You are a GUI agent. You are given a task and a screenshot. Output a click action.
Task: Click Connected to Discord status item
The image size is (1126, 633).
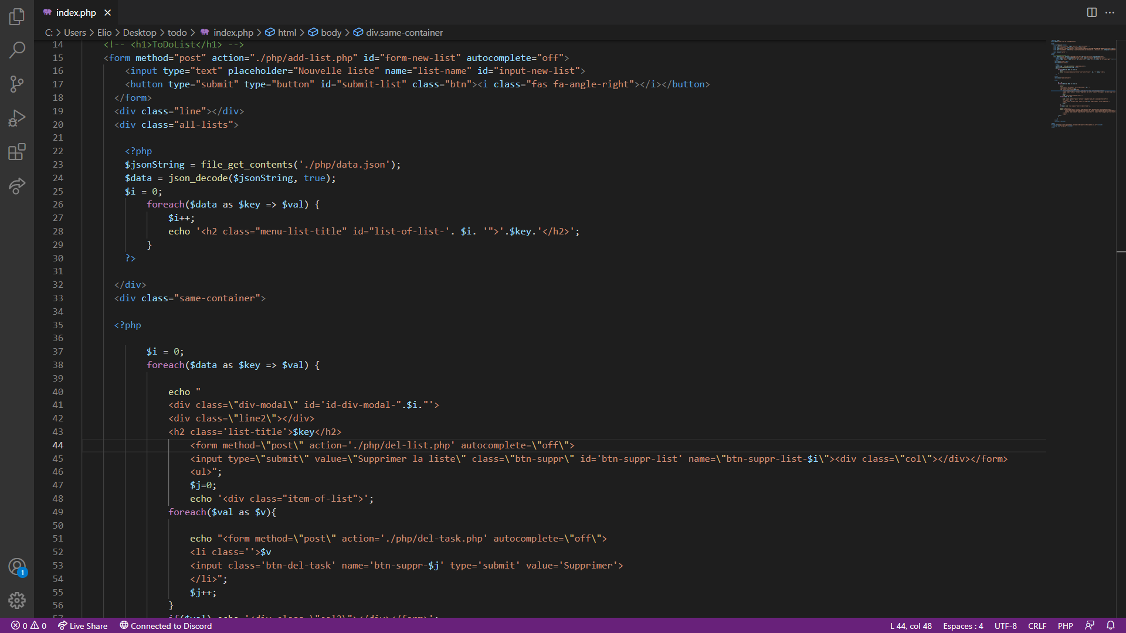point(166,626)
